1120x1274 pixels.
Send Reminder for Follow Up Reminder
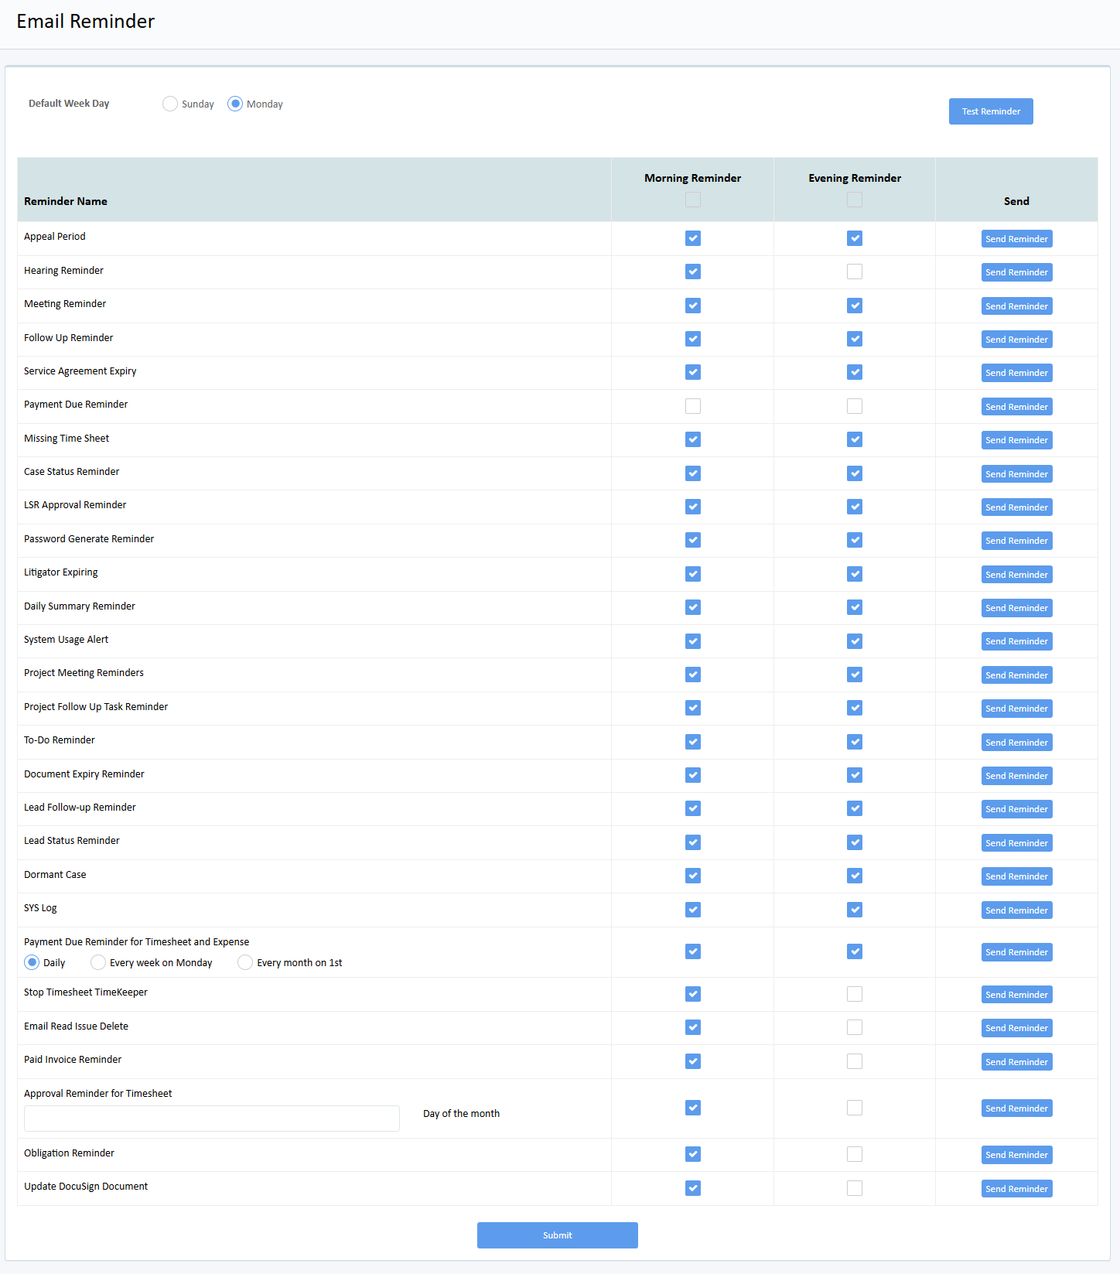[x=1016, y=340]
